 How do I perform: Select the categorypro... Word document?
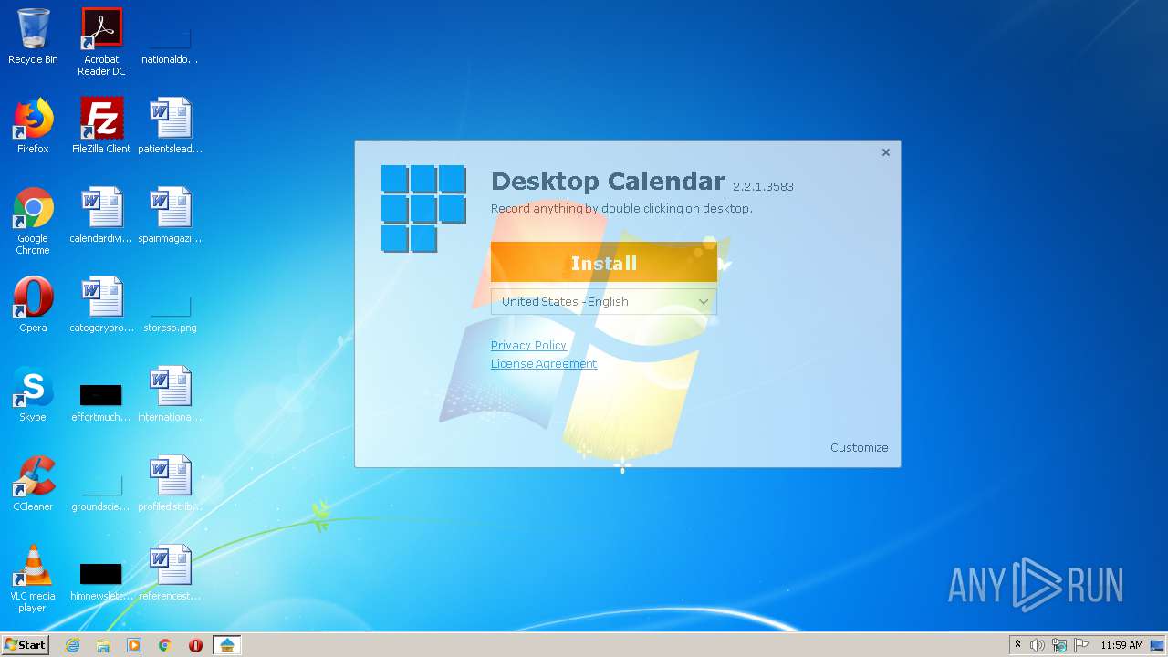pos(101,305)
